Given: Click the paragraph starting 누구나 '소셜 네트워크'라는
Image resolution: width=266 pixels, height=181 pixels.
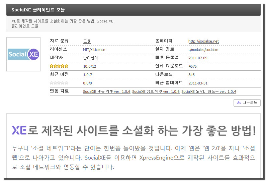Looking at the screenshot, I should click(134, 158).
